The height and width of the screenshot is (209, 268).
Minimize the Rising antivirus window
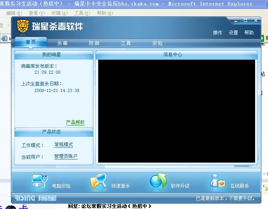tap(236, 21)
